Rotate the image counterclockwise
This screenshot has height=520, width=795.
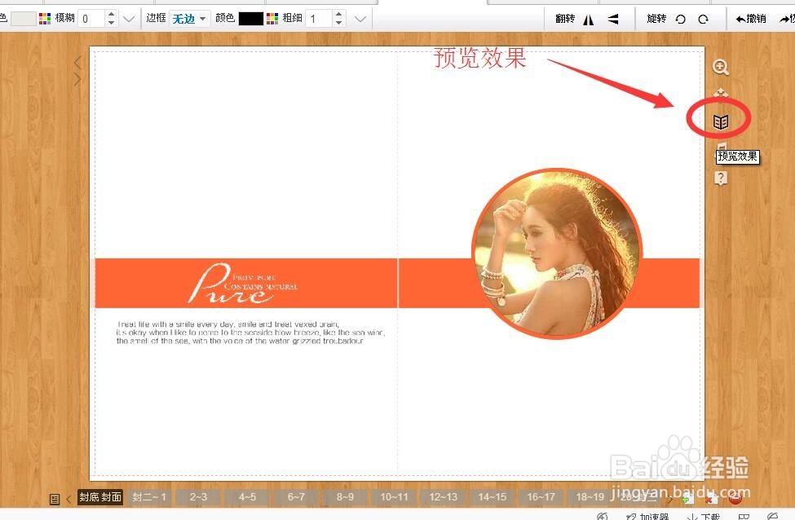(681, 18)
